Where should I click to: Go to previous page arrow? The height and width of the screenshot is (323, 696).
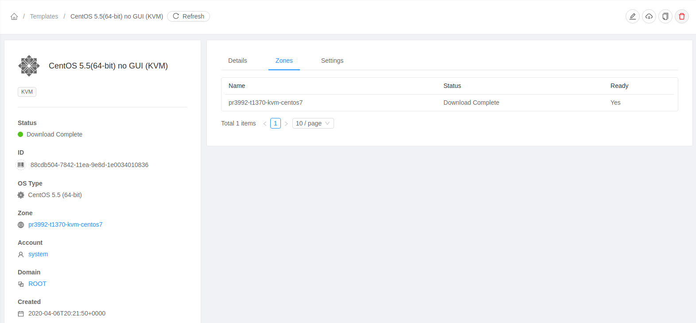coord(265,124)
